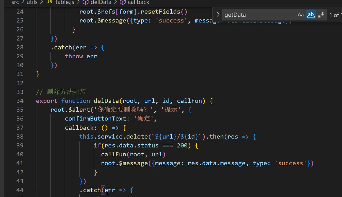Toggle Match Case in find widget
The image size is (342, 197).
coord(301,15)
